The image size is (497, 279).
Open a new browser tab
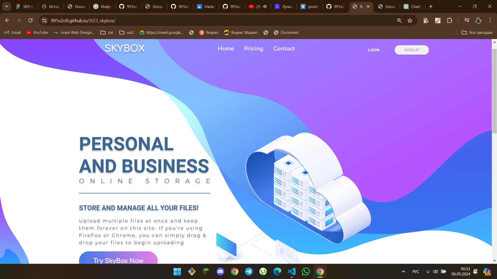pos(431,6)
